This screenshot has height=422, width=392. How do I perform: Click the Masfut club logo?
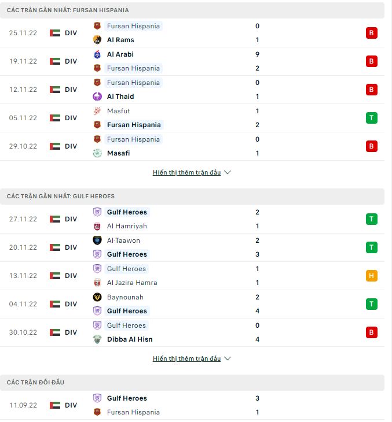[97, 111]
